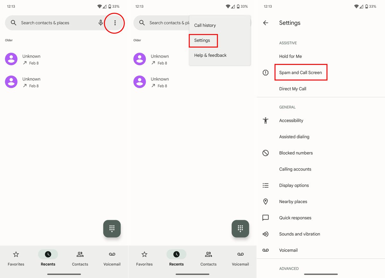Tap the Voicemail tape icon in bottom bar
Viewport: 385px width, 278px height.
[x=112, y=254]
